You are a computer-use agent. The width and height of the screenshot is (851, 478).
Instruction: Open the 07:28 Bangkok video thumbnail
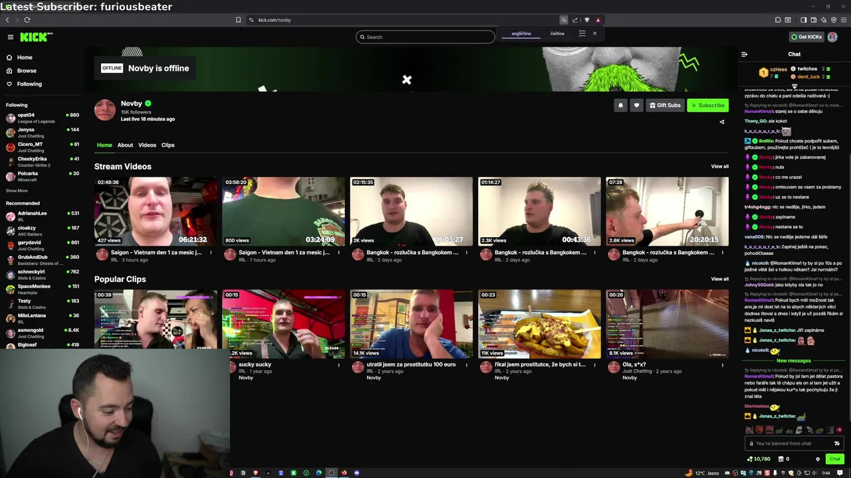click(667, 211)
